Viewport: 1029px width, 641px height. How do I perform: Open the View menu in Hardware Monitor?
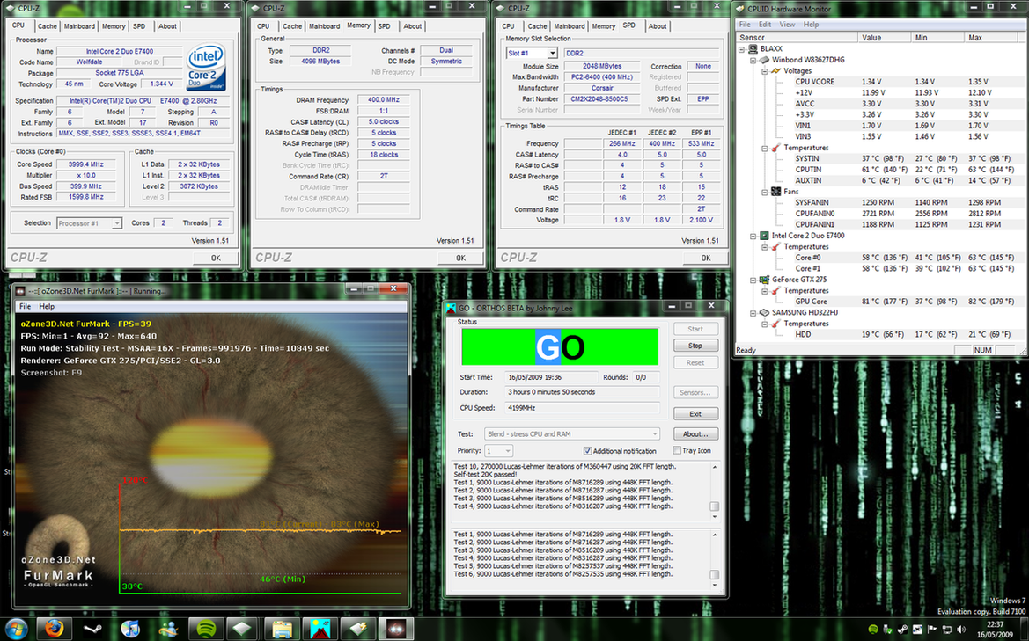(787, 25)
